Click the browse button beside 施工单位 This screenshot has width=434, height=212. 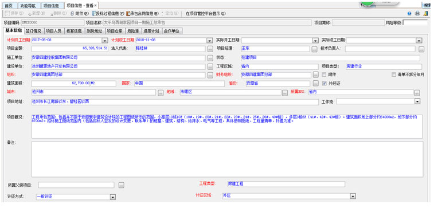pos(210,58)
